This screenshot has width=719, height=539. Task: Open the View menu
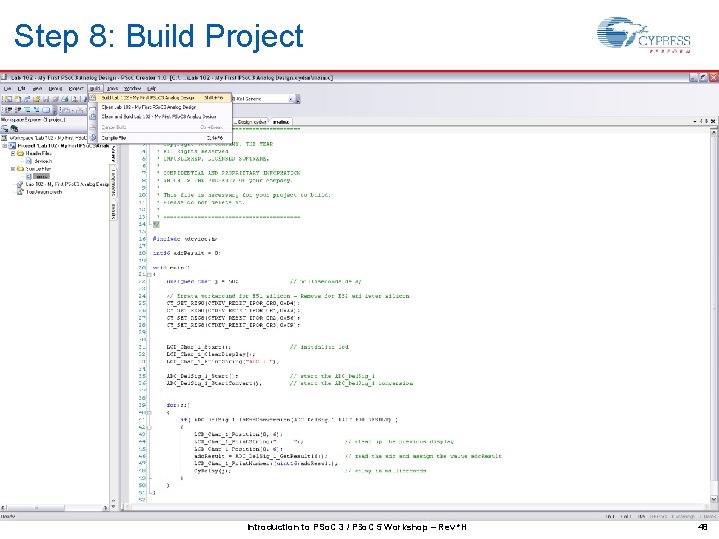pos(38,88)
